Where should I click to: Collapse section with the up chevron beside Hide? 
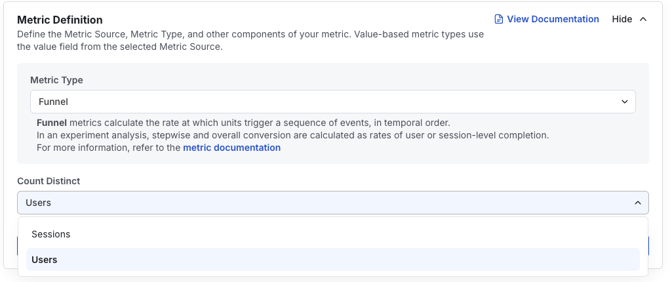[x=643, y=19]
